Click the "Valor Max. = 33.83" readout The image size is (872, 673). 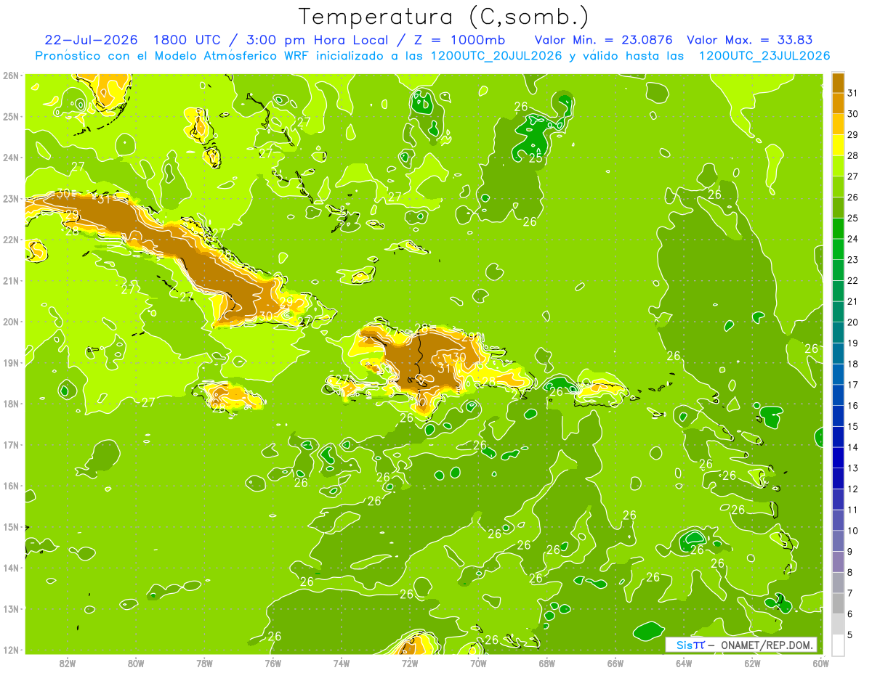pos(749,39)
